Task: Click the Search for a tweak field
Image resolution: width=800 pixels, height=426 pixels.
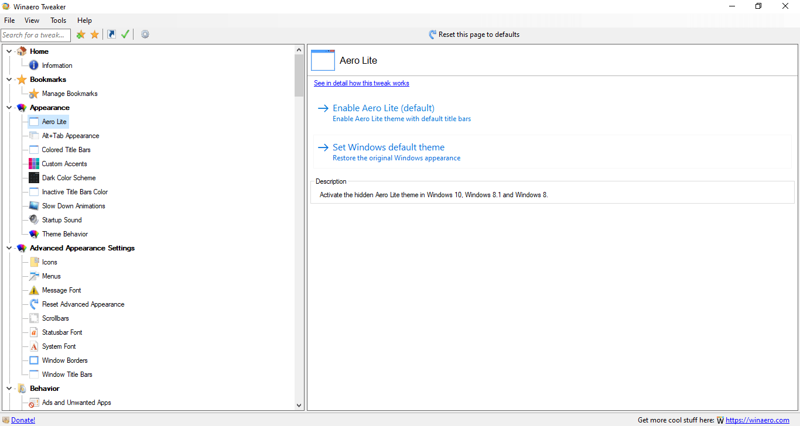Action: click(36, 35)
